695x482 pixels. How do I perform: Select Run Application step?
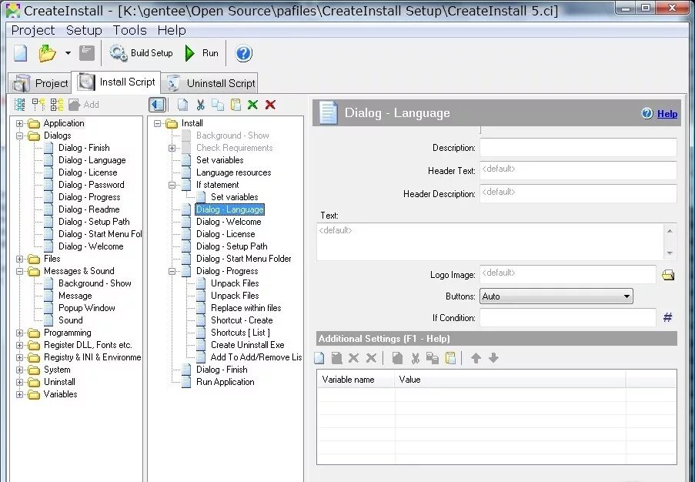point(226,382)
